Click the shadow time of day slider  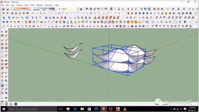pyautogui.click(x=44, y=9)
